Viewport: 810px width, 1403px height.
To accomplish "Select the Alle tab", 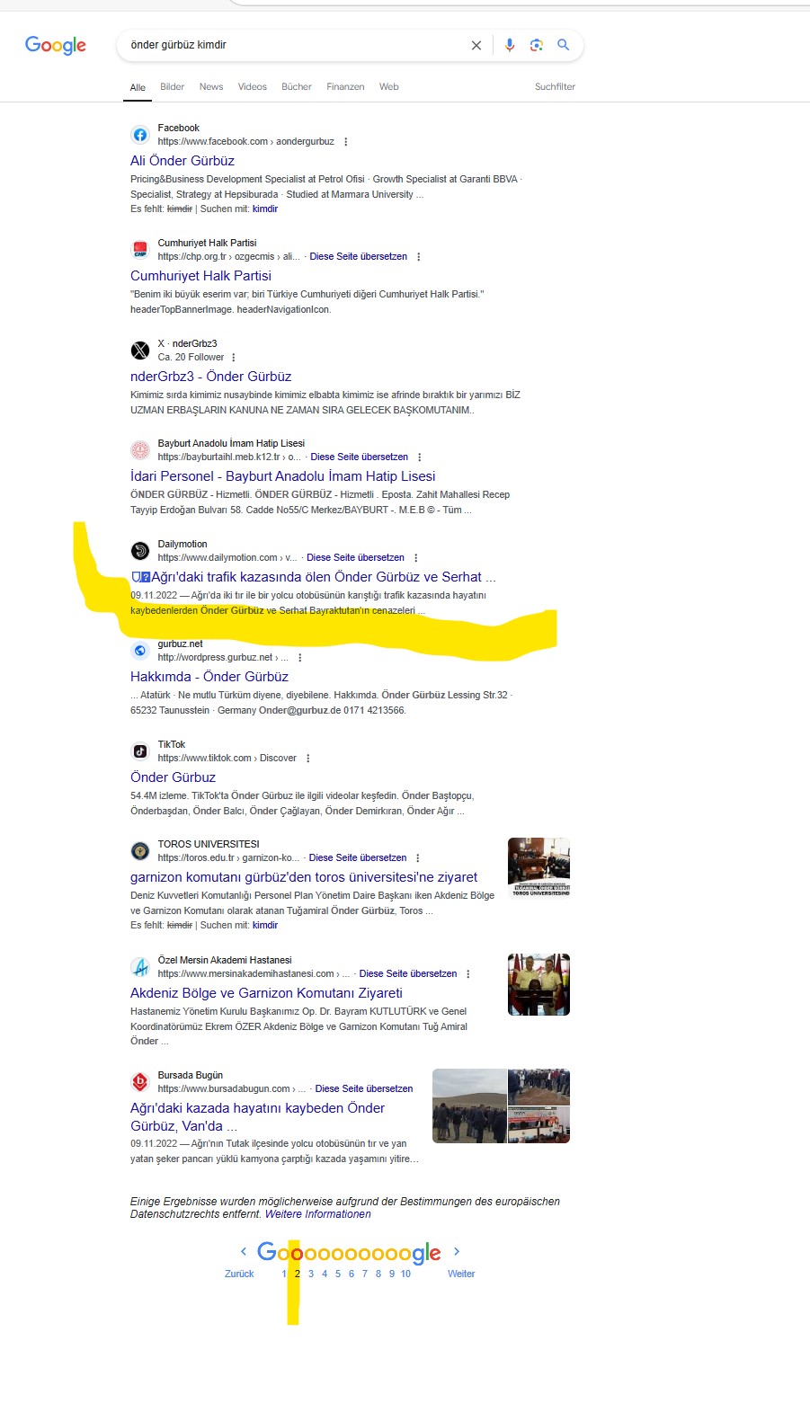I will point(138,88).
